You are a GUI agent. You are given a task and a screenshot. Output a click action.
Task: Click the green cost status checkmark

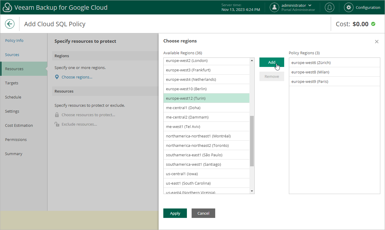pyautogui.click(x=373, y=24)
